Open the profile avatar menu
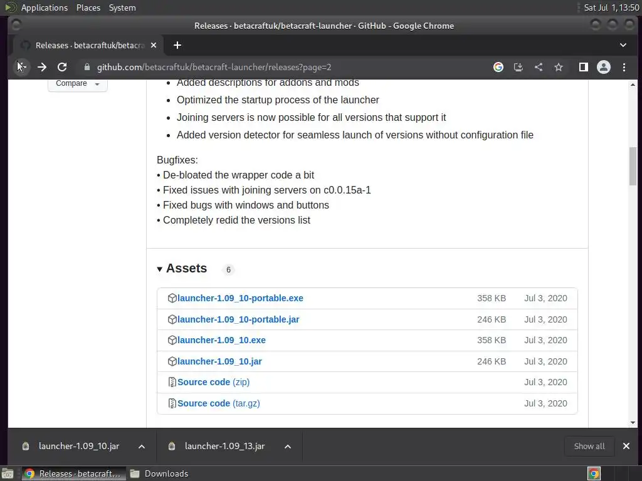This screenshot has height=481, width=642. click(604, 67)
